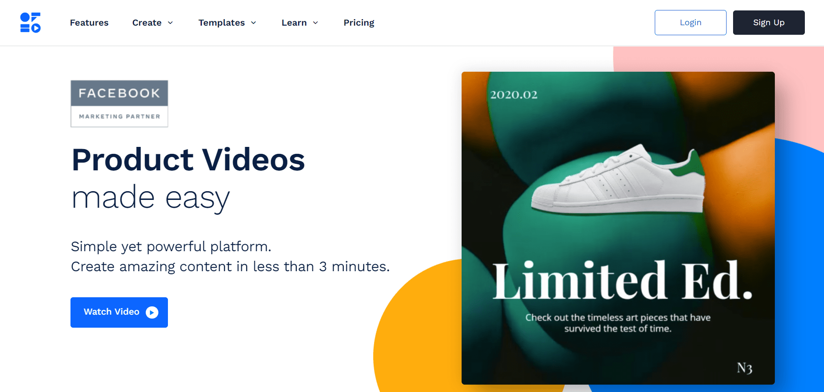Image resolution: width=824 pixels, height=392 pixels.
Task: Click the play icon in Watch Video
Action: [152, 312]
